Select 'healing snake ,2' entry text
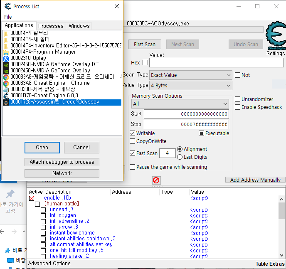The height and width of the screenshot is (269, 286). pyautogui.click(x=69, y=256)
